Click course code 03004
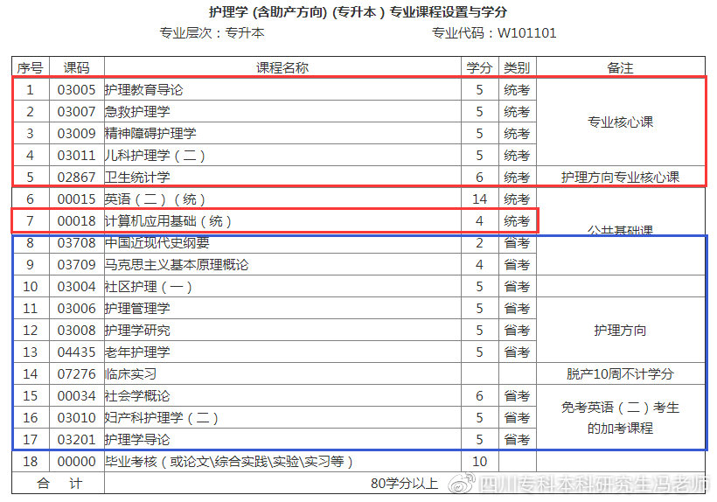Image resolution: width=717 pixels, height=502 pixels. tap(76, 287)
